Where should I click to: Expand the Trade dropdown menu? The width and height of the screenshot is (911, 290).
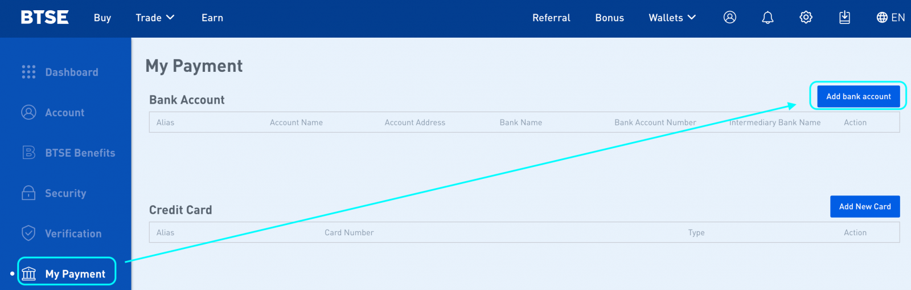point(155,18)
